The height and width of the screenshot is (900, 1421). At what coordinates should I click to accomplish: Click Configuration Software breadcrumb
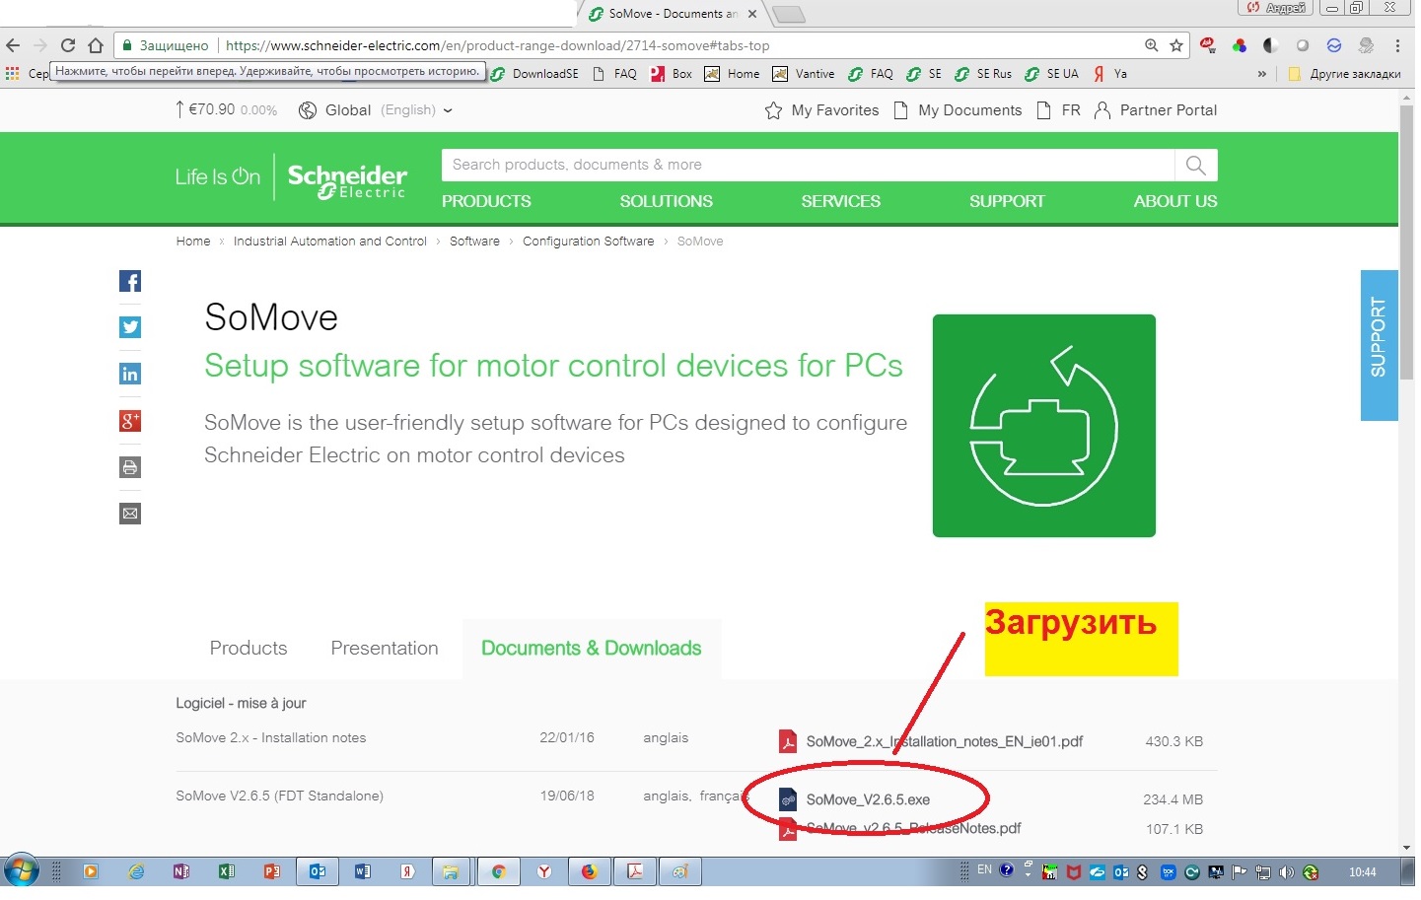tap(589, 242)
